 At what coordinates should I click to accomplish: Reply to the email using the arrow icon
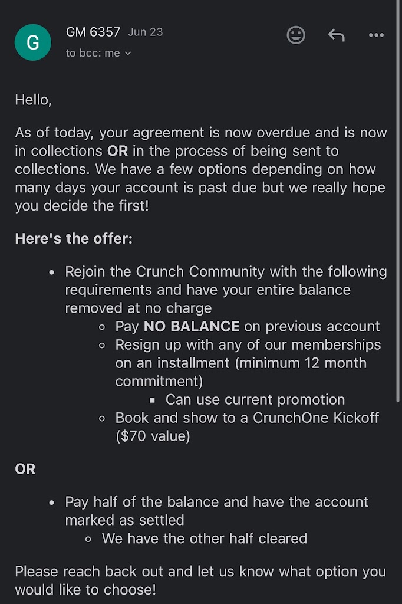click(x=336, y=35)
